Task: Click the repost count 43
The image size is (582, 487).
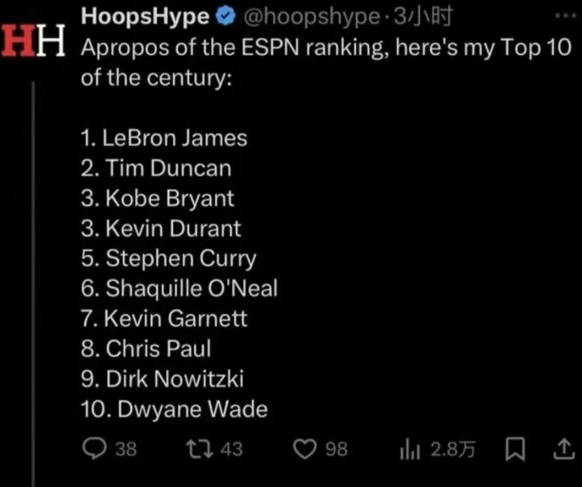Action: [x=231, y=449]
